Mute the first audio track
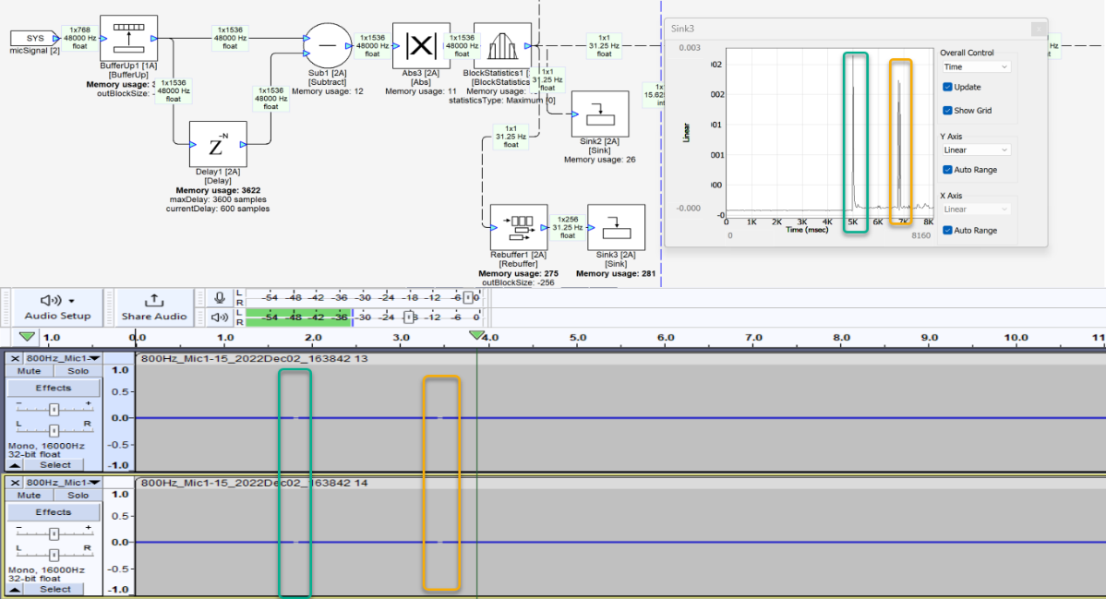The image size is (1106, 599). point(29,371)
